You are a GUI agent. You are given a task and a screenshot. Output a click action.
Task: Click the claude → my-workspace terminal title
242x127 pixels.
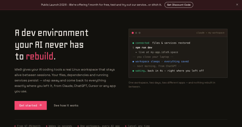click(x=210, y=33)
